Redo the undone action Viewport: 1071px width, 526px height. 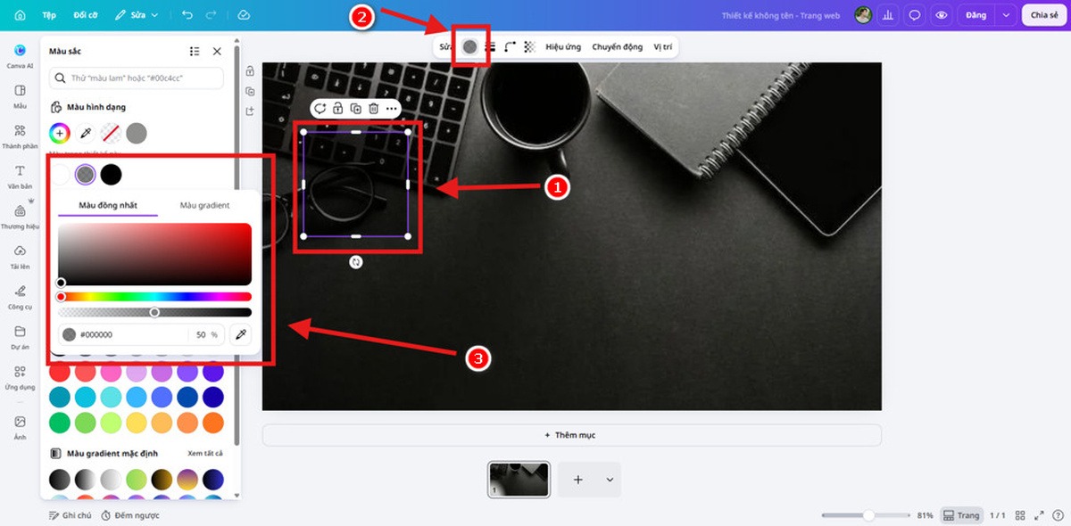[212, 15]
